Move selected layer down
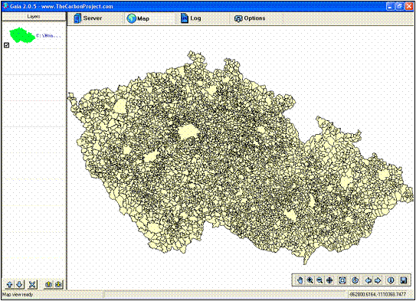 tap(20, 285)
